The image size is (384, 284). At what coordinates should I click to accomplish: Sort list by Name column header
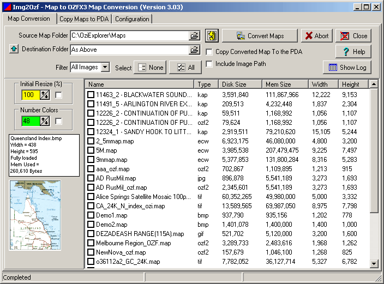coord(140,84)
